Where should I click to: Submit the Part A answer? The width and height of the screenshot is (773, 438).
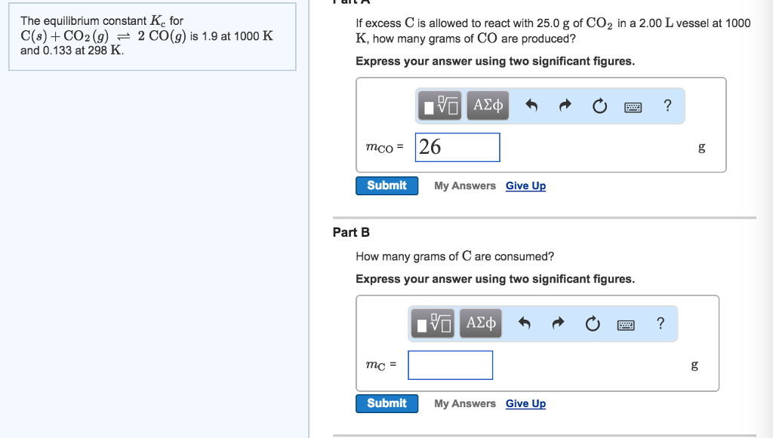coord(386,185)
